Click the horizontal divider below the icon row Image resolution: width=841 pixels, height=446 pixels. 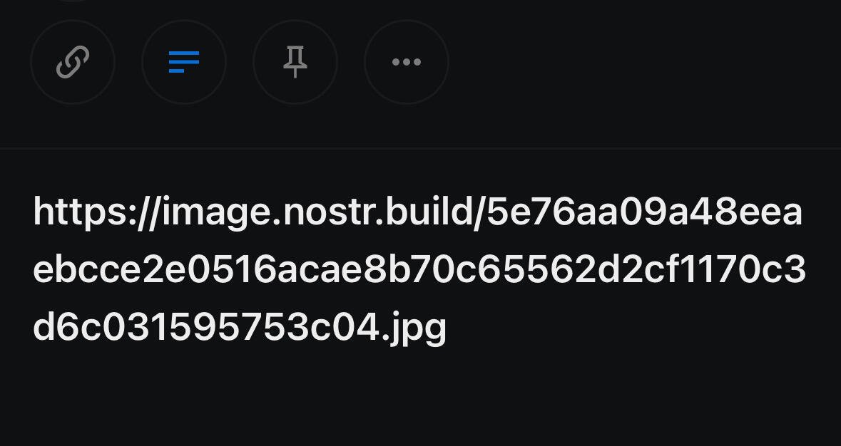420,148
